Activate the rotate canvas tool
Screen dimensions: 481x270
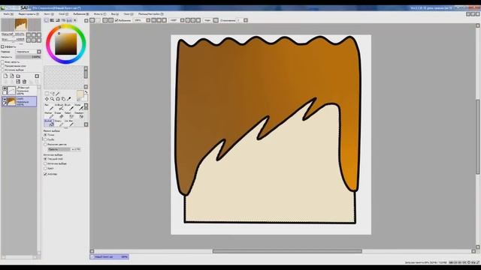[x=58, y=99]
